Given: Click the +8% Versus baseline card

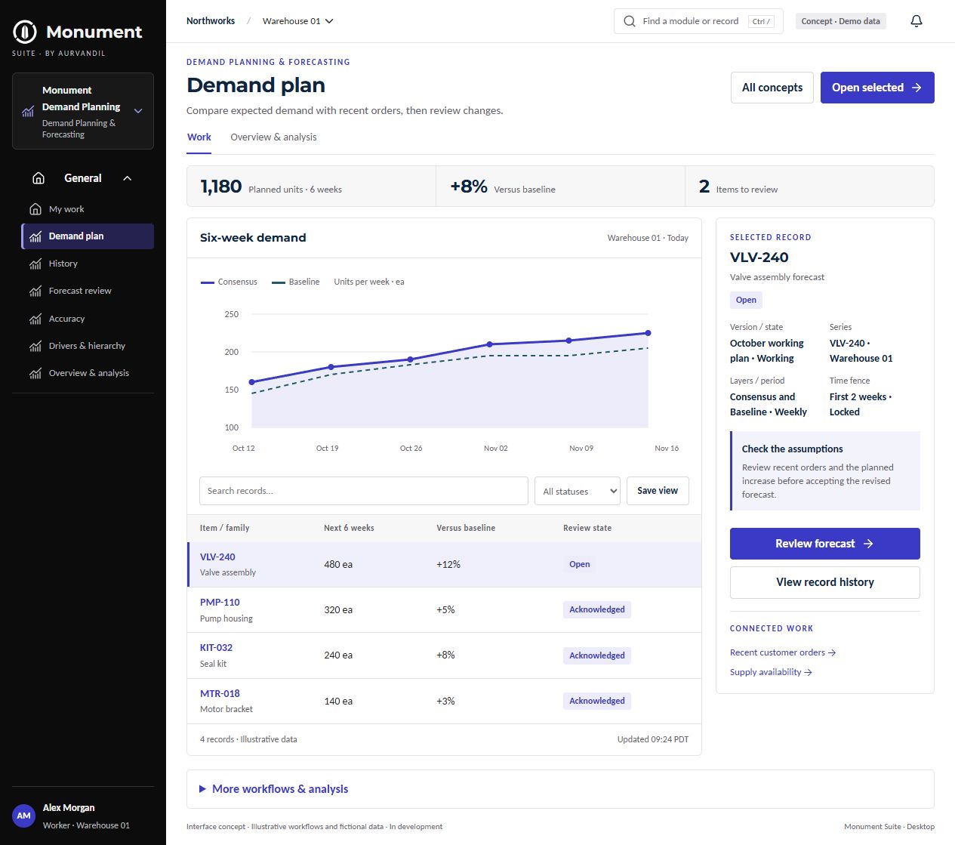Looking at the screenshot, I should coord(560,187).
